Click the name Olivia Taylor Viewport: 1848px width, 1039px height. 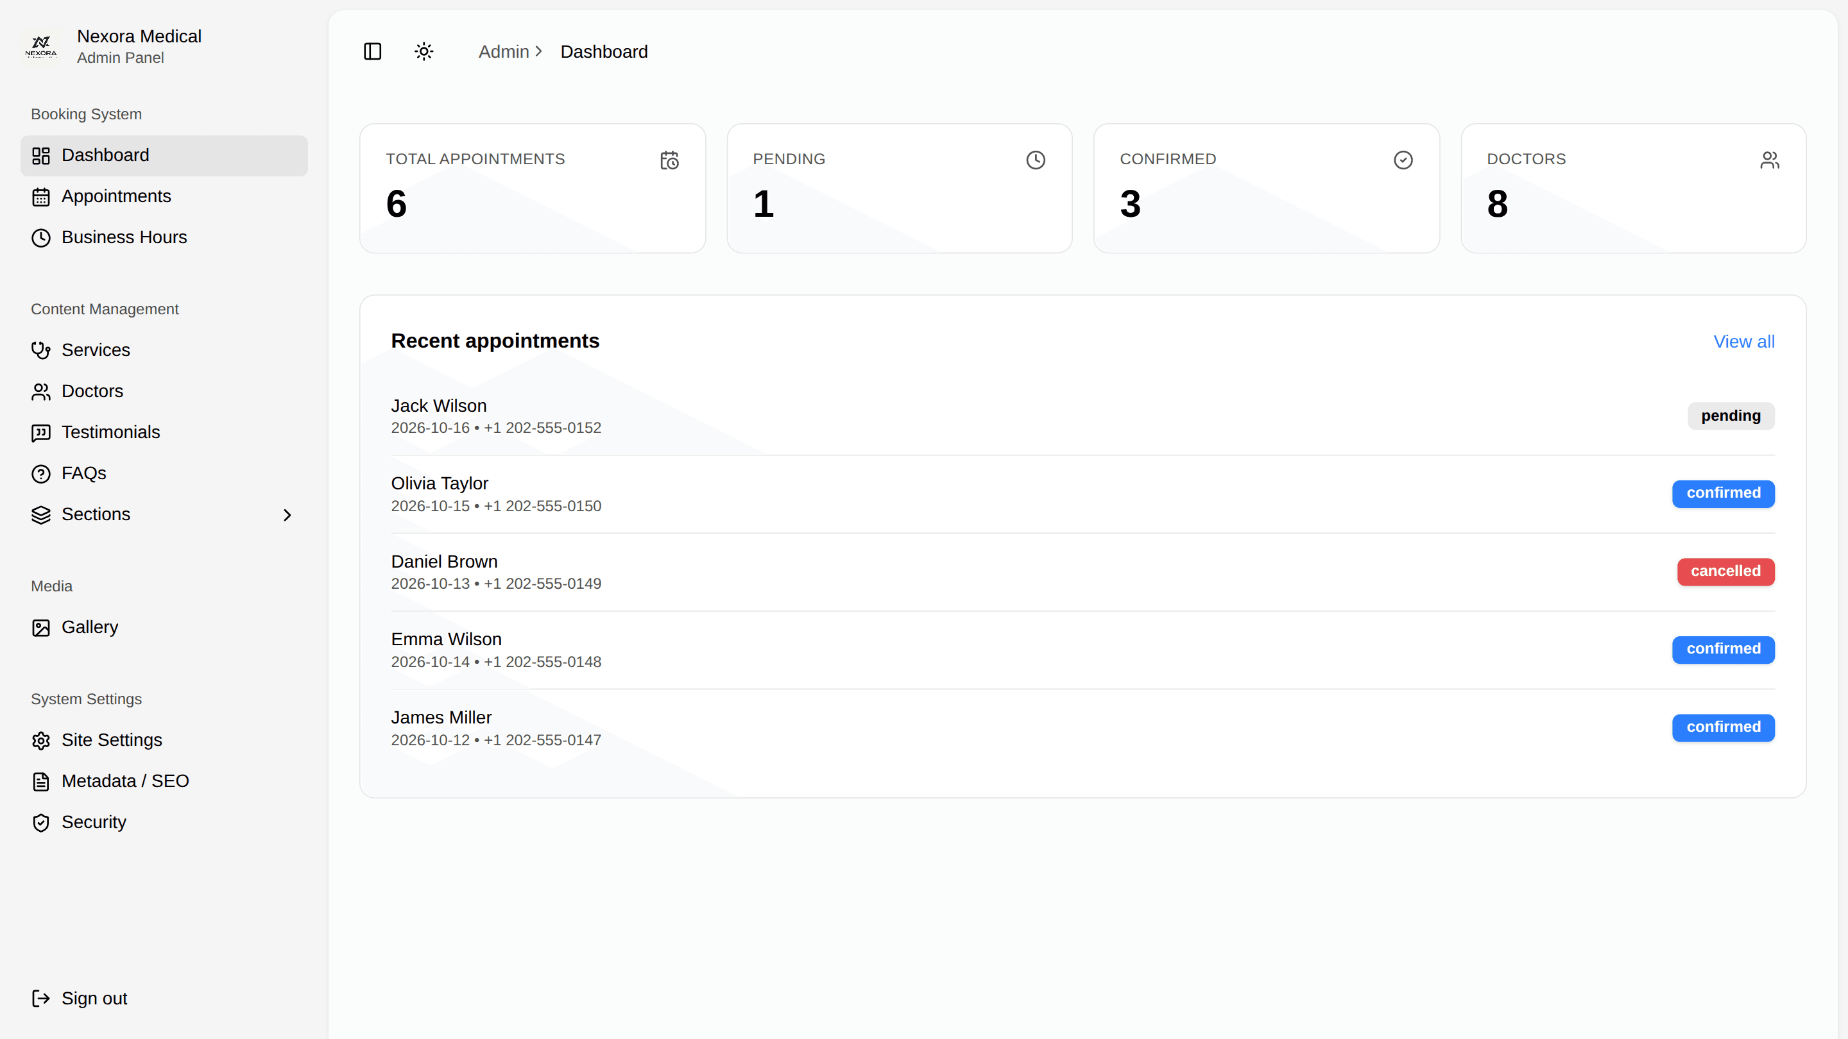click(x=439, y=484)
